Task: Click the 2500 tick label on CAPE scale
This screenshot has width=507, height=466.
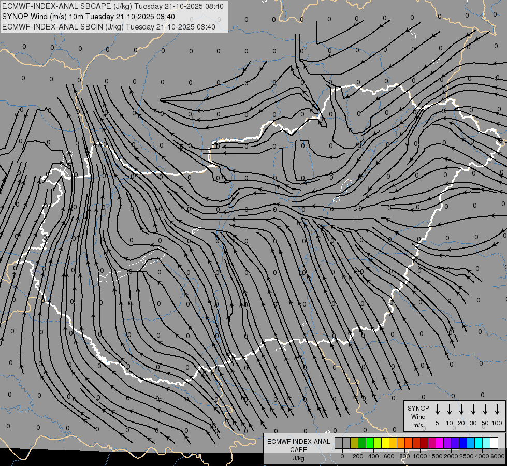Action: click(x=467, y=456)
